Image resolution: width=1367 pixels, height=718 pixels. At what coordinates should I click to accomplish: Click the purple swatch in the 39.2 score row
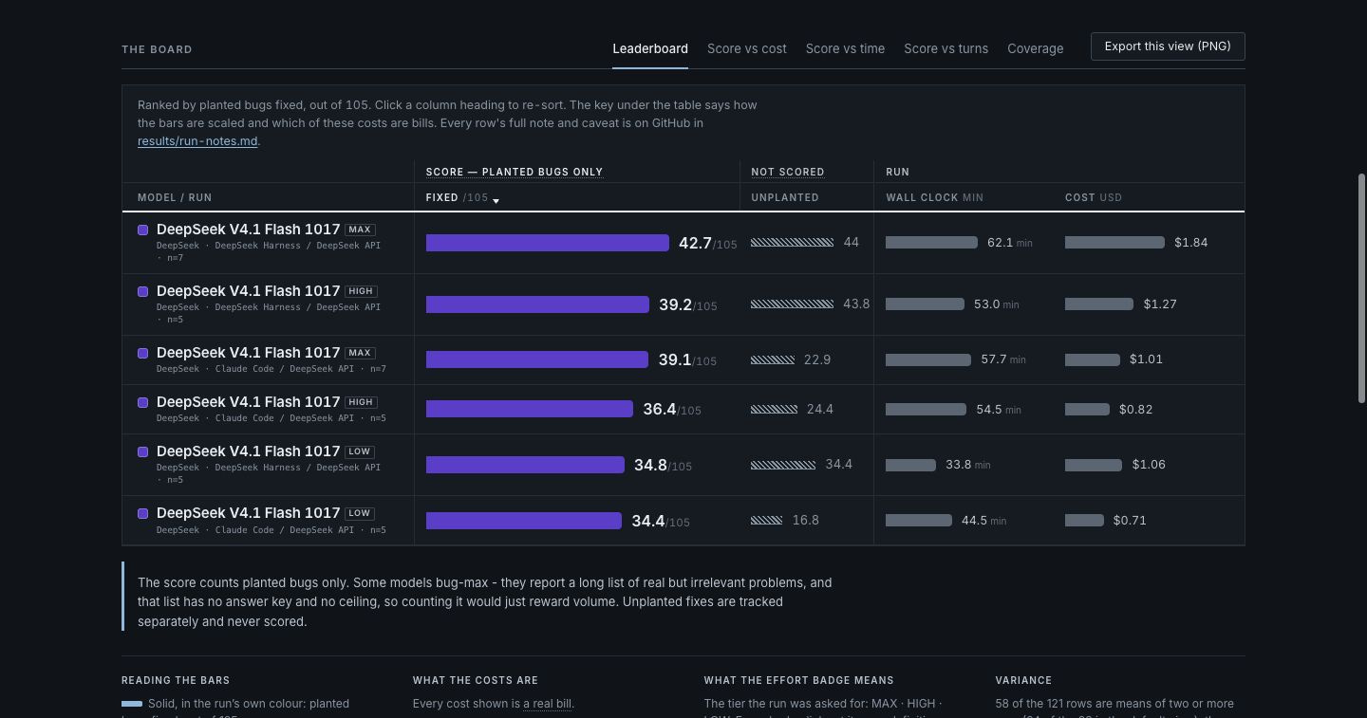point(142,291)
